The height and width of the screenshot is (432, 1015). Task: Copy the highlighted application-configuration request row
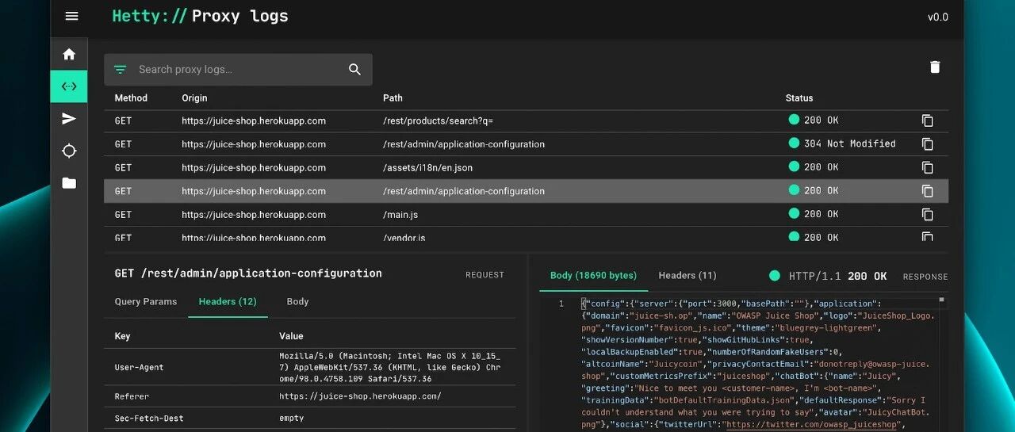point(927,191)
